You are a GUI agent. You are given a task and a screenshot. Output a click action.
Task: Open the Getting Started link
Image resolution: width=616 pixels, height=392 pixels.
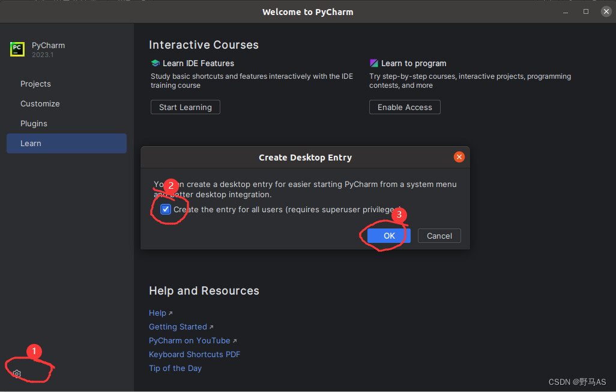[177, 326]
